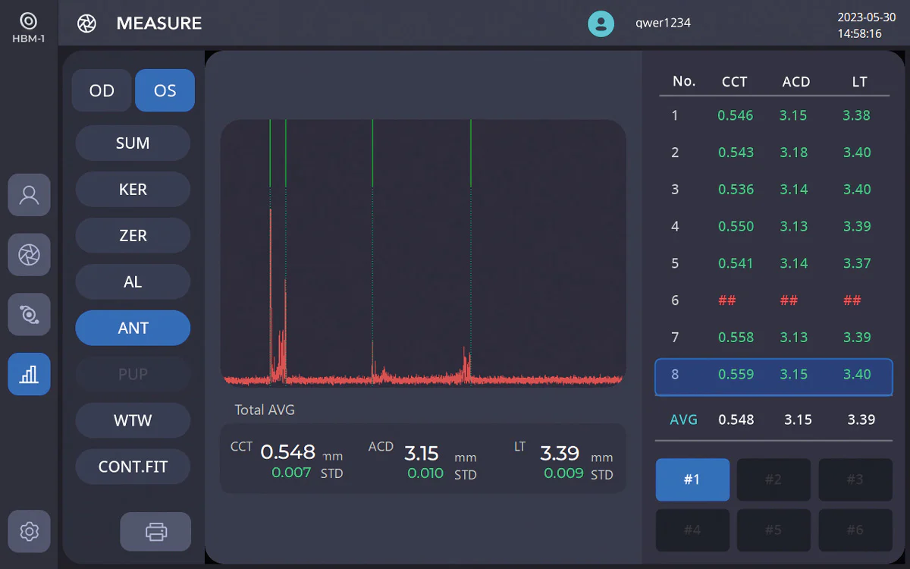Select measurement set #1
The width and height of the screenshot is (910, 569).
[x=692, y=479]
